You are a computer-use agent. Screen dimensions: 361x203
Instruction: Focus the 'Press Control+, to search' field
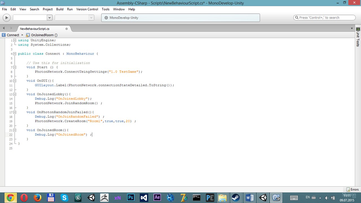click(x=325, y=17)
